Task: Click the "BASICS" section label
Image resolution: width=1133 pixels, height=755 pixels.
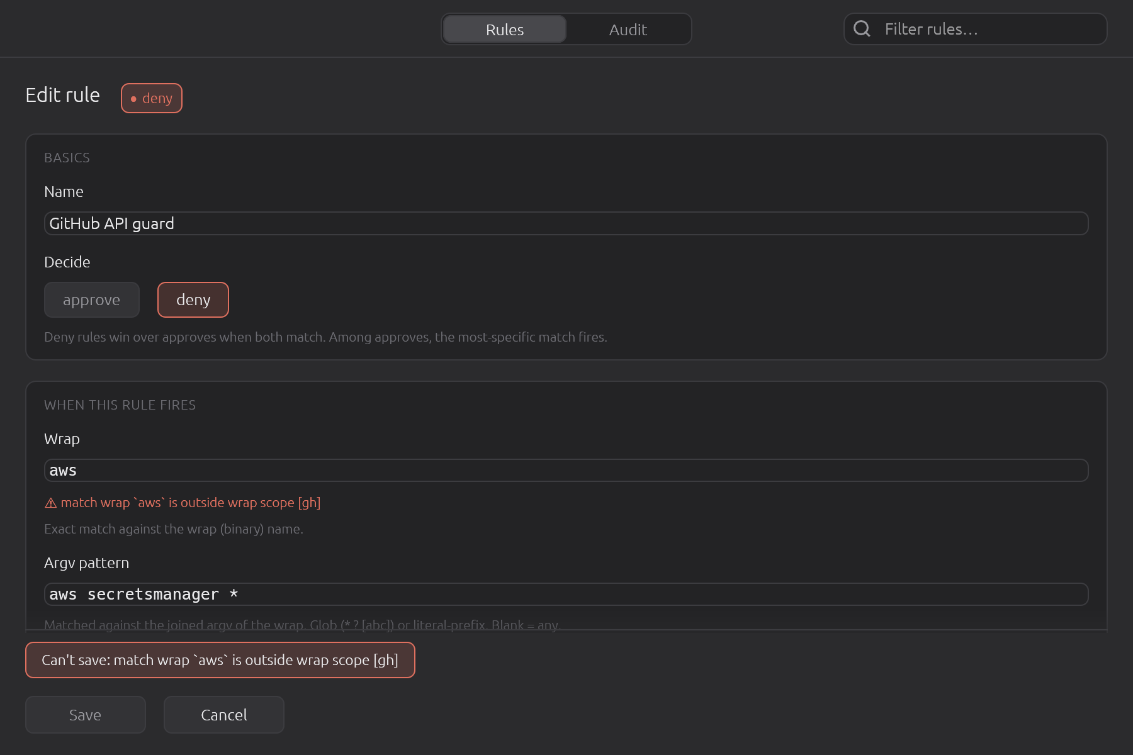Action: pyautogui.click(x=67, y=158)
